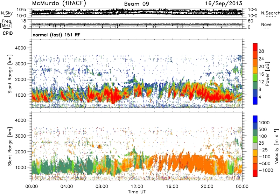The image size is (280, 194).
Task: Click the '4' tick on the Power scale
Action: (x=260, y=97)
